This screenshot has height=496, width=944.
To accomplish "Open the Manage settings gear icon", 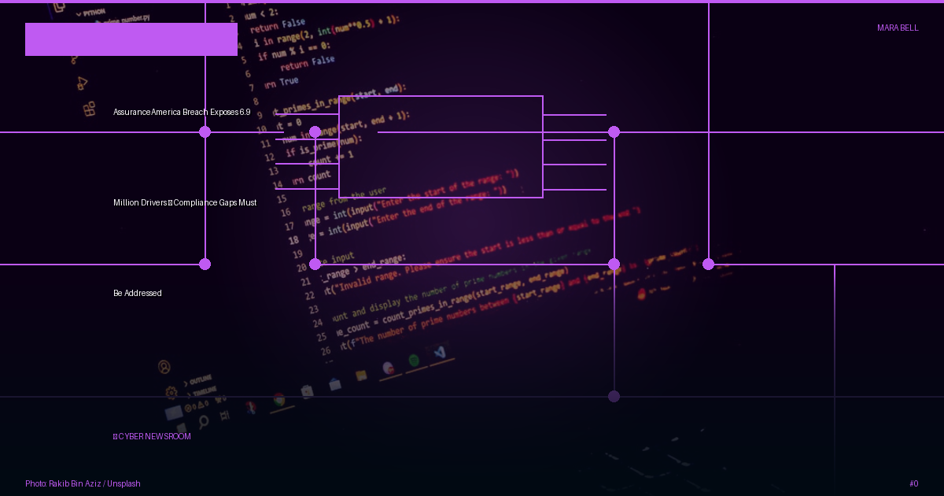I will 171,392.
